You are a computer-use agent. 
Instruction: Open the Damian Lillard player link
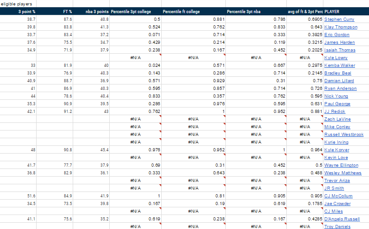339,81
